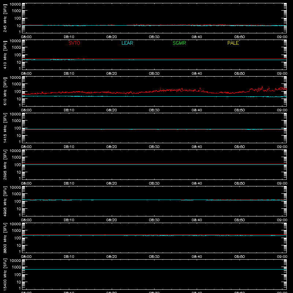Click the 08:20 label under the 610 MHz panel
Screen dimensions: 293x293
(x=112, y=110)
